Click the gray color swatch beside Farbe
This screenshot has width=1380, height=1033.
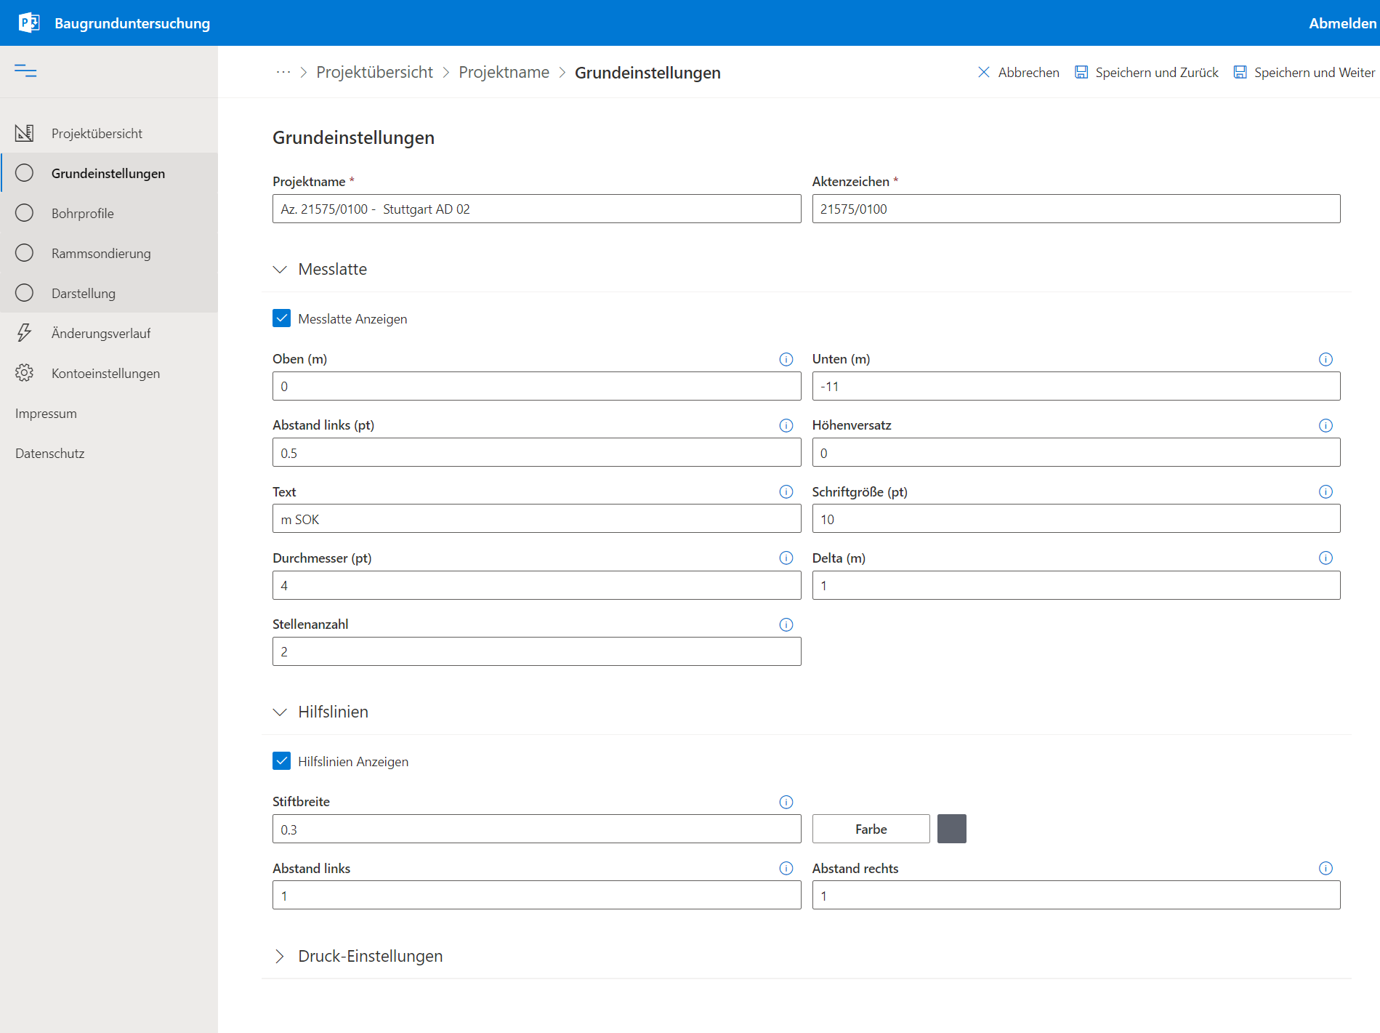point(951,829)
